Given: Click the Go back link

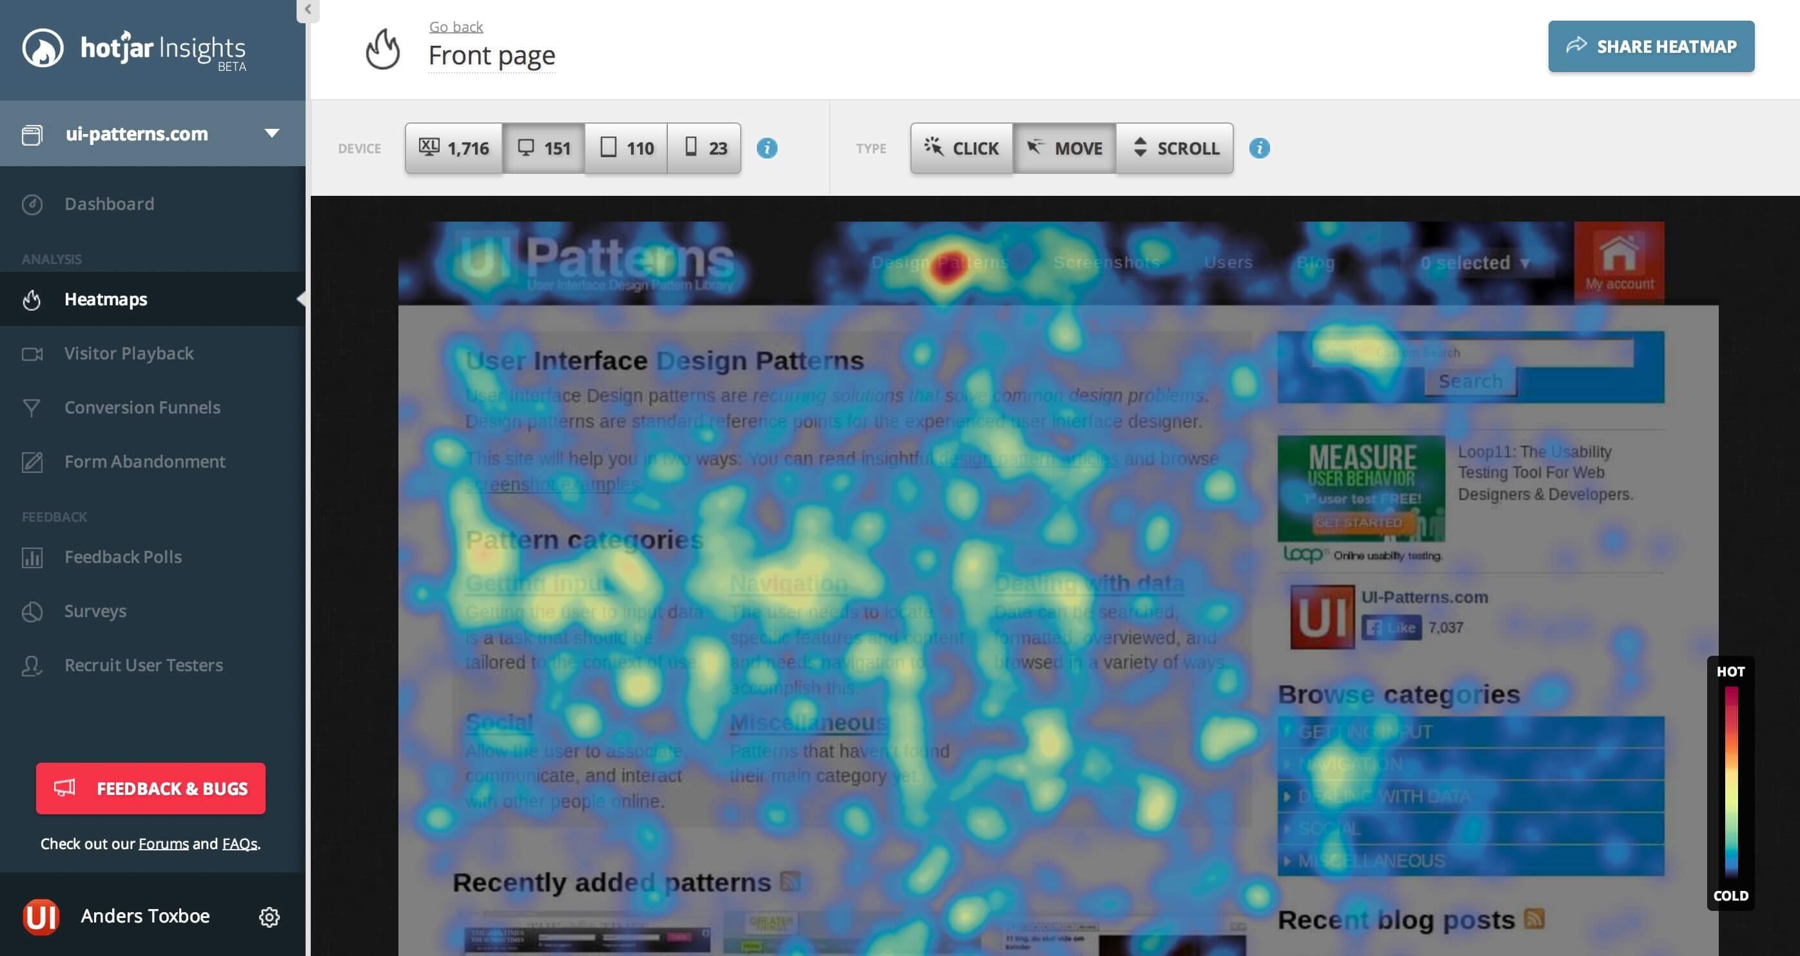Looking at the screenshot, I should click(x=456, y=25).
